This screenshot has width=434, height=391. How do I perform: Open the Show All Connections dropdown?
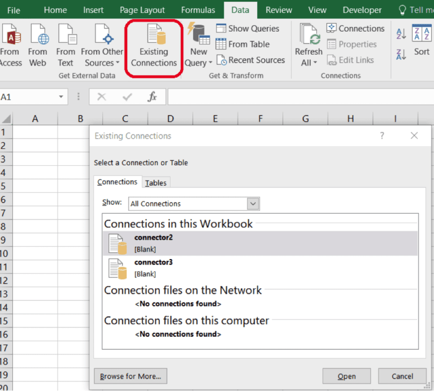point(253,204)
